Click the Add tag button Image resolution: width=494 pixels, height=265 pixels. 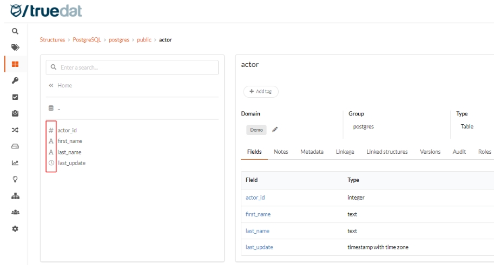pyautogui.click(x=261, y=92)
